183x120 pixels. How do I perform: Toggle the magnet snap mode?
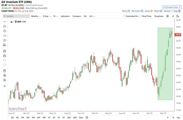(5, 51)
